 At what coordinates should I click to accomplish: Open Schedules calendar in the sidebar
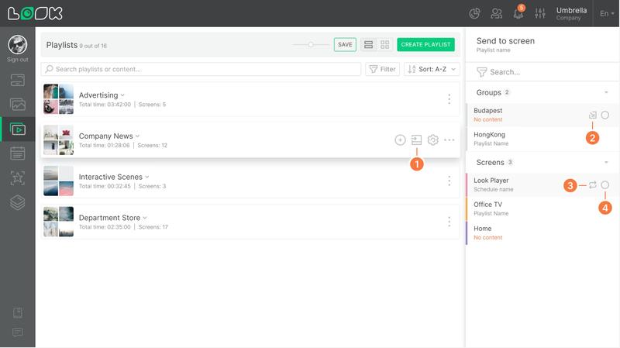click(x=17, y=153)
